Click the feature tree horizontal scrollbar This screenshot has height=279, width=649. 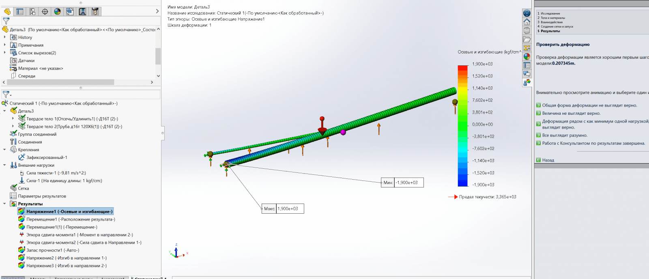61,82
